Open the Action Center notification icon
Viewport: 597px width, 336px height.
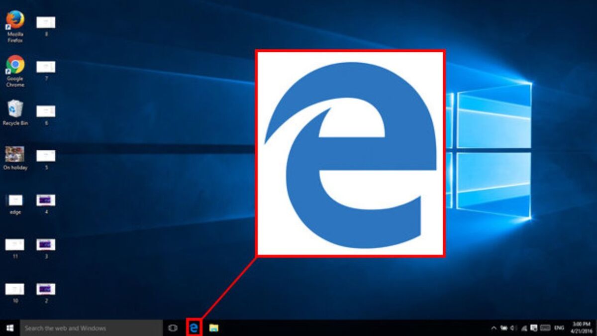click(534, 328)
